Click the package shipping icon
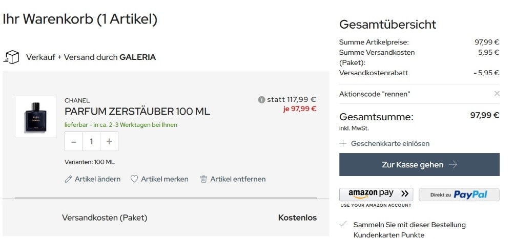This screenshot has height=239, width=514. [11, 57]
